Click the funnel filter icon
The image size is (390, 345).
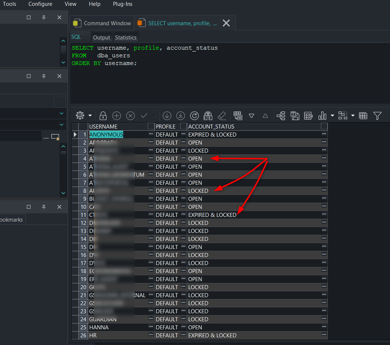(x=377, y=116)
